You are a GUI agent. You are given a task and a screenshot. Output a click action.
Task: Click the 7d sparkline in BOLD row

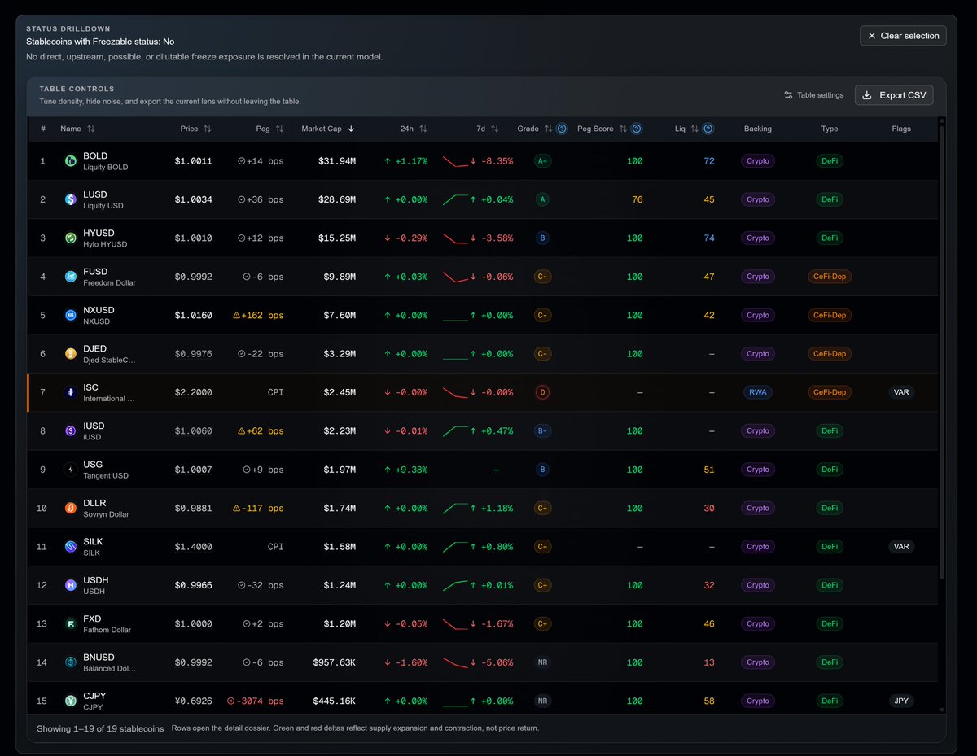pos(455,161)
